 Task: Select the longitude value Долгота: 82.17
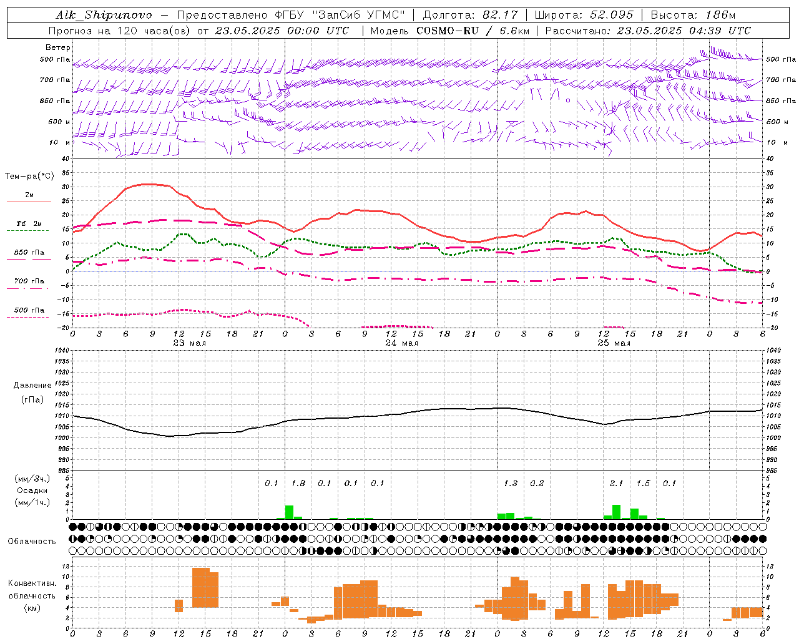(470, 15)
